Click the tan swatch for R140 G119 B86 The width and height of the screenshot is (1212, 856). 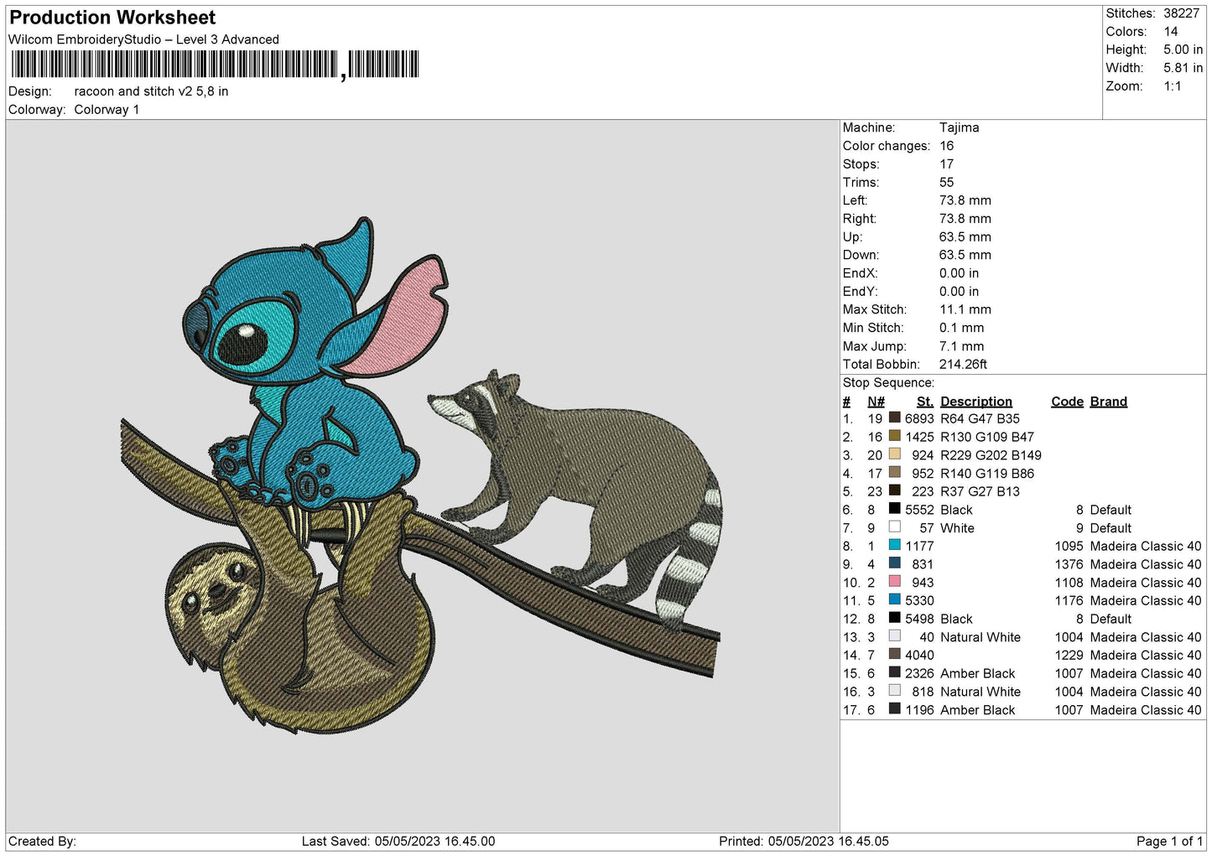coord(894,472)
